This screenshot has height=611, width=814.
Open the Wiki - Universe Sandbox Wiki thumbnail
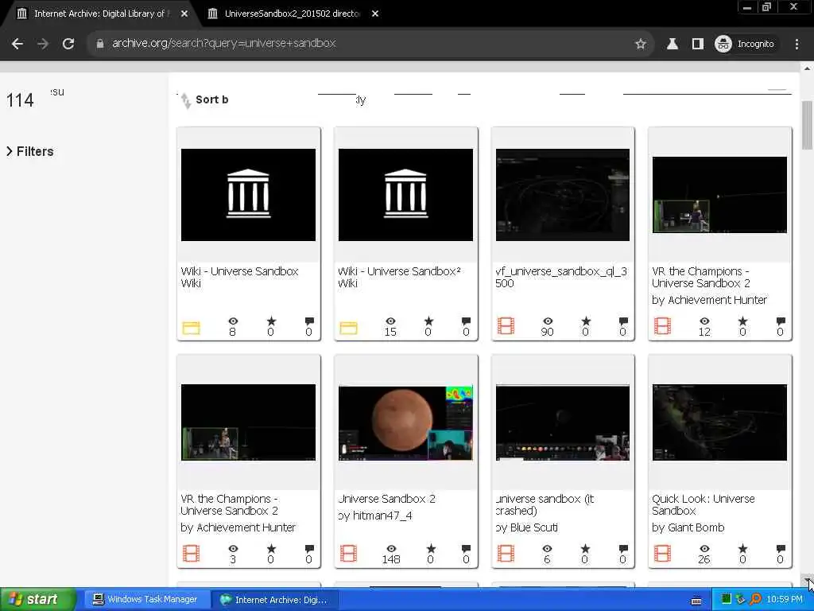[248, 195]
